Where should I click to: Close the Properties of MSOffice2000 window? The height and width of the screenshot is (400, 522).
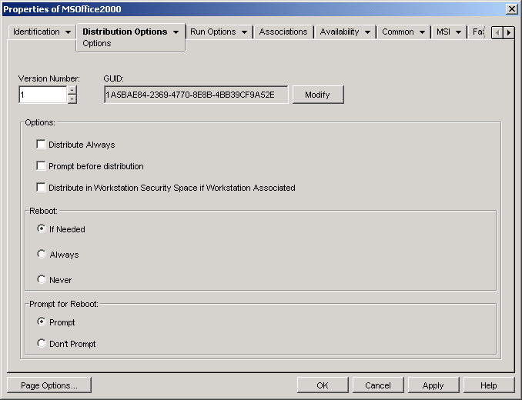pos(511,9)
